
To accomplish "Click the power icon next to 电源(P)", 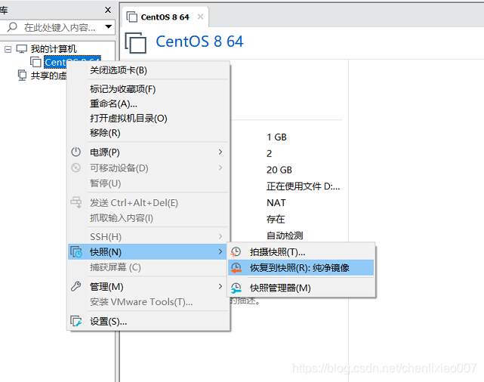I will (76, 152).
